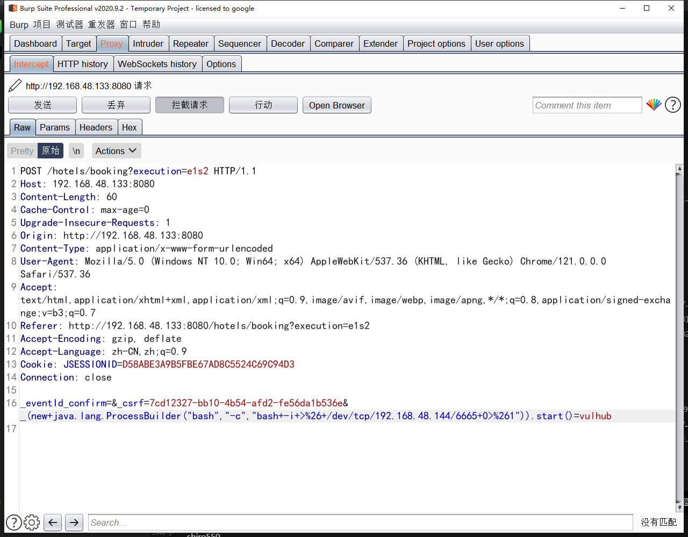Click the help question mark near the comment field
The image size is (688, 537).
[673, 105]
